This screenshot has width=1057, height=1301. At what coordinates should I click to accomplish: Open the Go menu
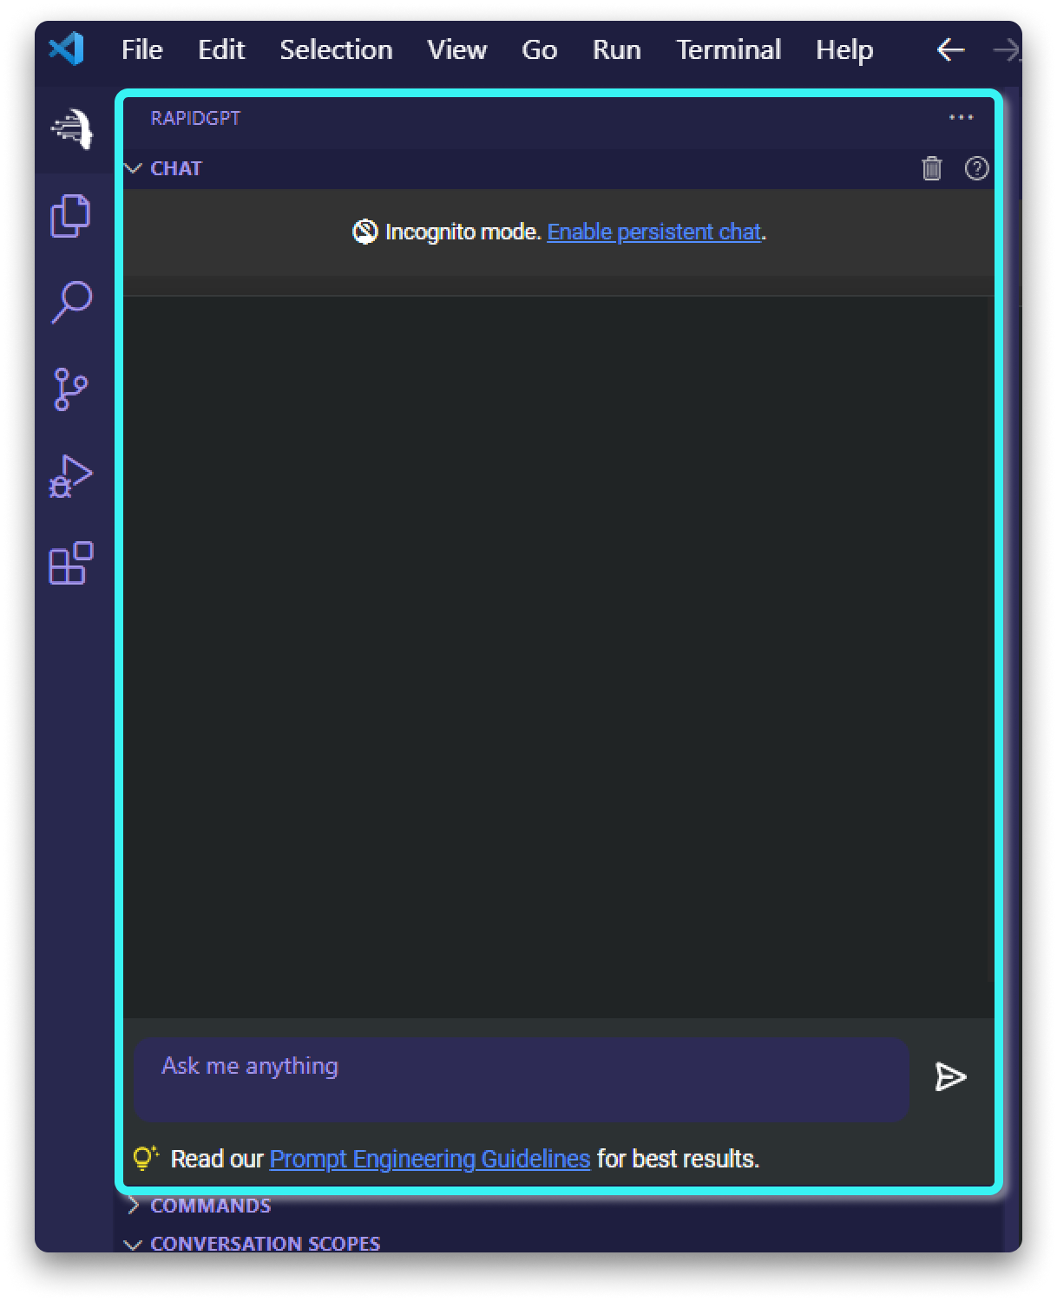(539, 49)
